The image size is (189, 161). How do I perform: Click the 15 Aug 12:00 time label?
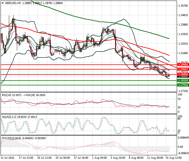(x=174, y=158)
